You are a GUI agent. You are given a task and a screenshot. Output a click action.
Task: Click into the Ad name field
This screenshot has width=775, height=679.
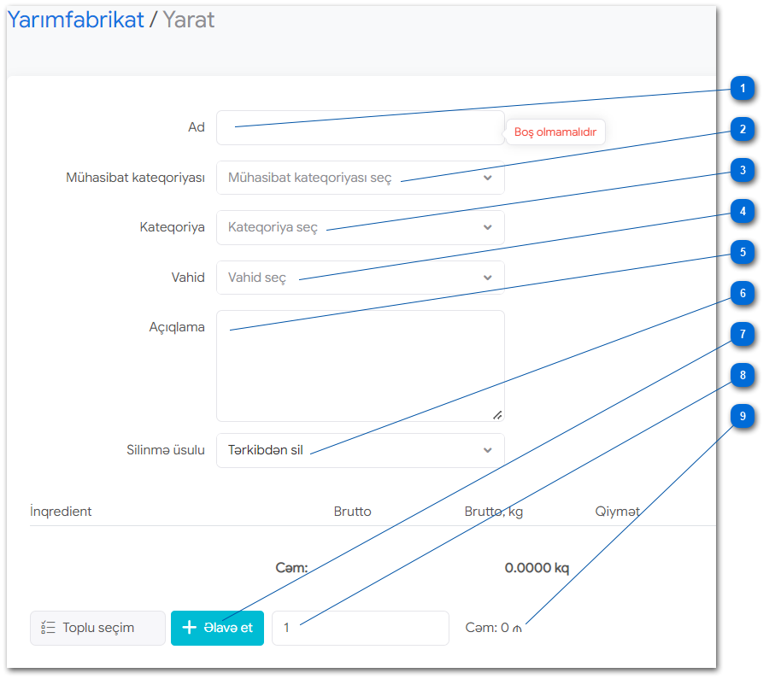pos(359,127)
